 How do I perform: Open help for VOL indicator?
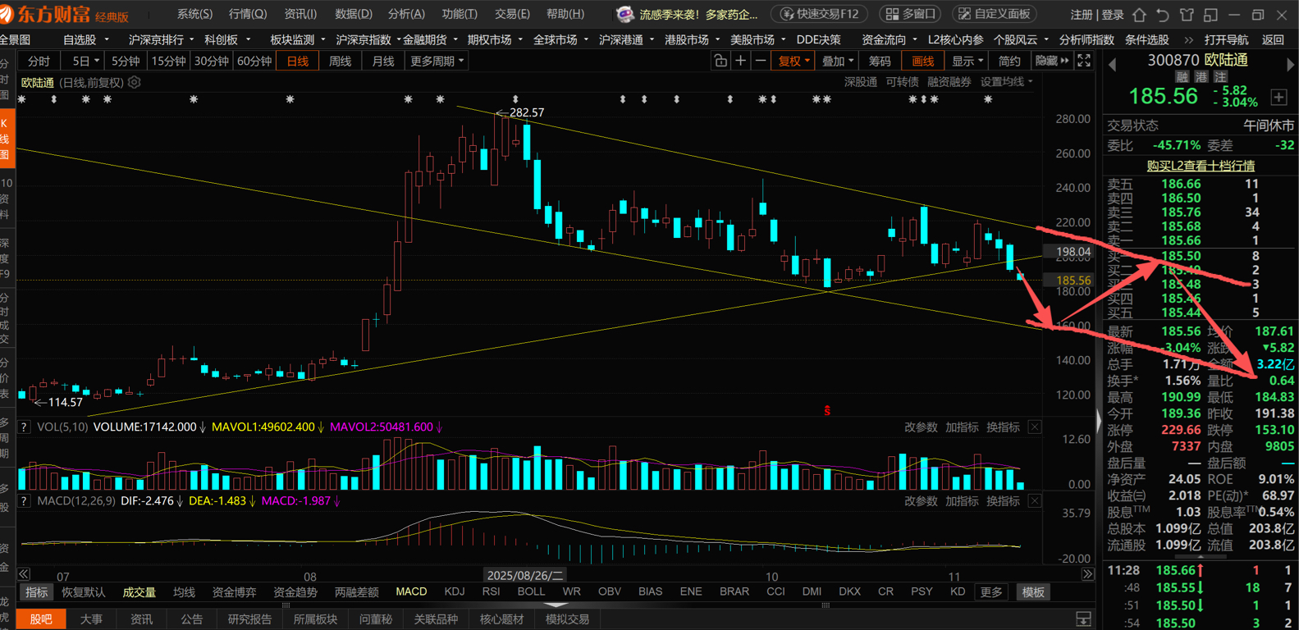tap(24, 427)
